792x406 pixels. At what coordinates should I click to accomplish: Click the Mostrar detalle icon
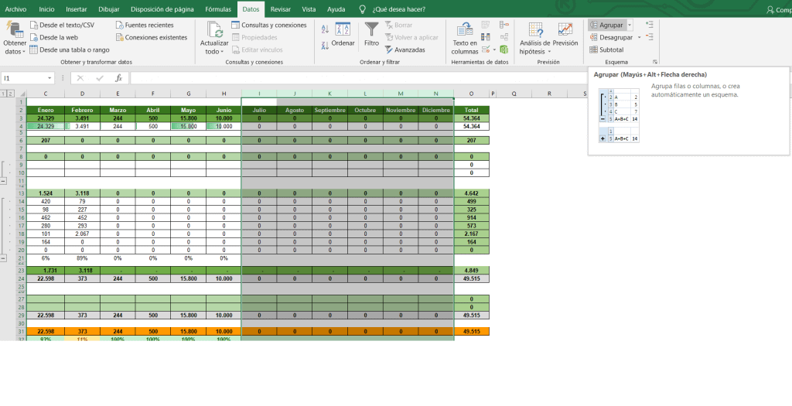650,24
